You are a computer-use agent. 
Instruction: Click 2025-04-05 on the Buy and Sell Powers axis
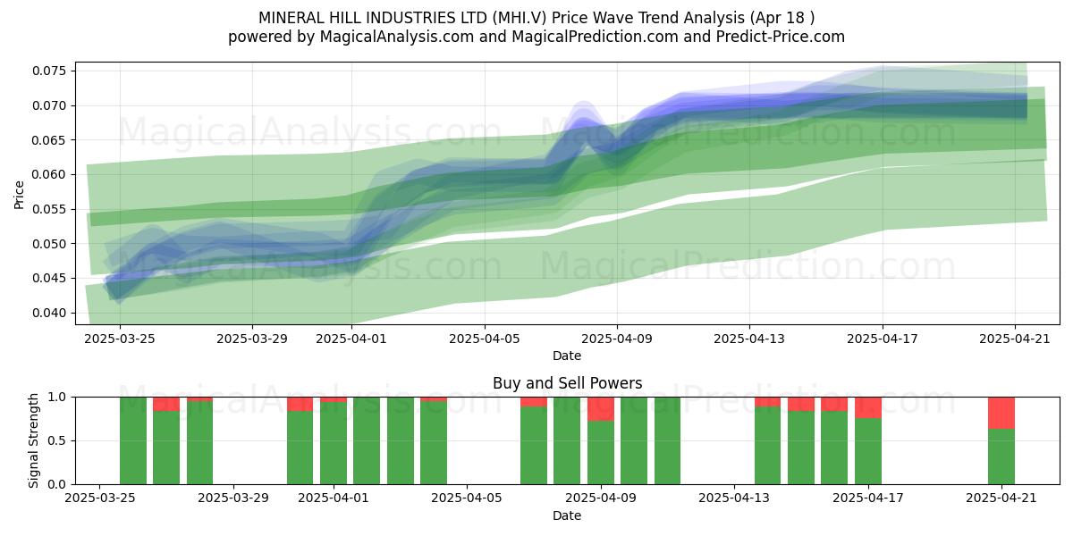[468, 498]
